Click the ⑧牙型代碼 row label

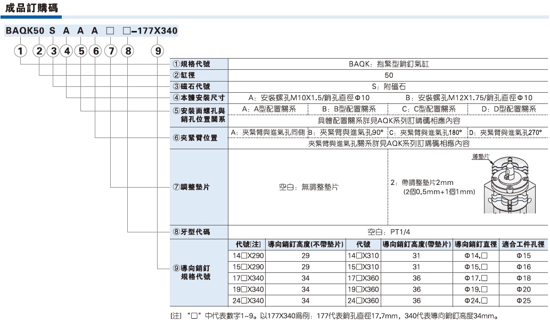(191, 232)
